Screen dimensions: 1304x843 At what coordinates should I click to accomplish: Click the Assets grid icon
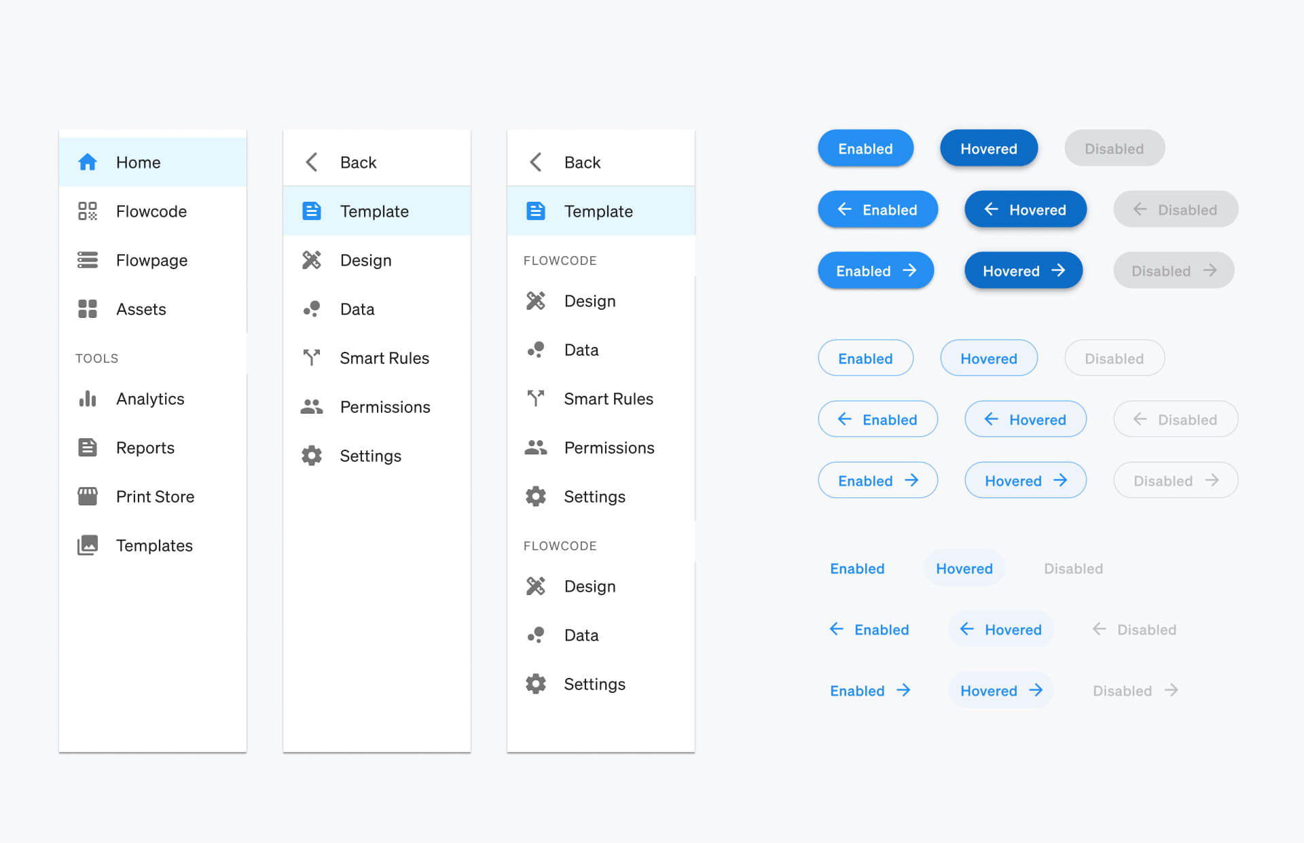click(x=88, y=309)
